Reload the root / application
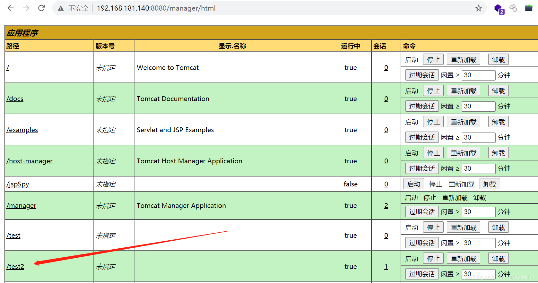Screen dimensions: 538x283 (464, 60)
